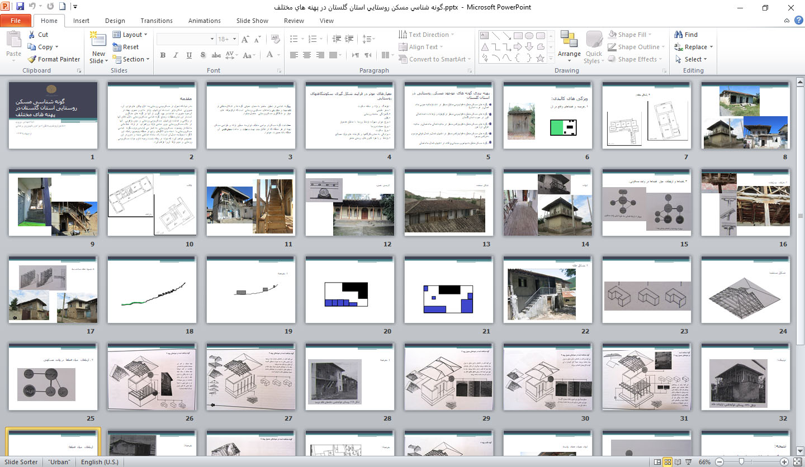This screenshot has width=805, height=467.
Task: Toggle Slide Sorter view button
Action: (667, 462)
